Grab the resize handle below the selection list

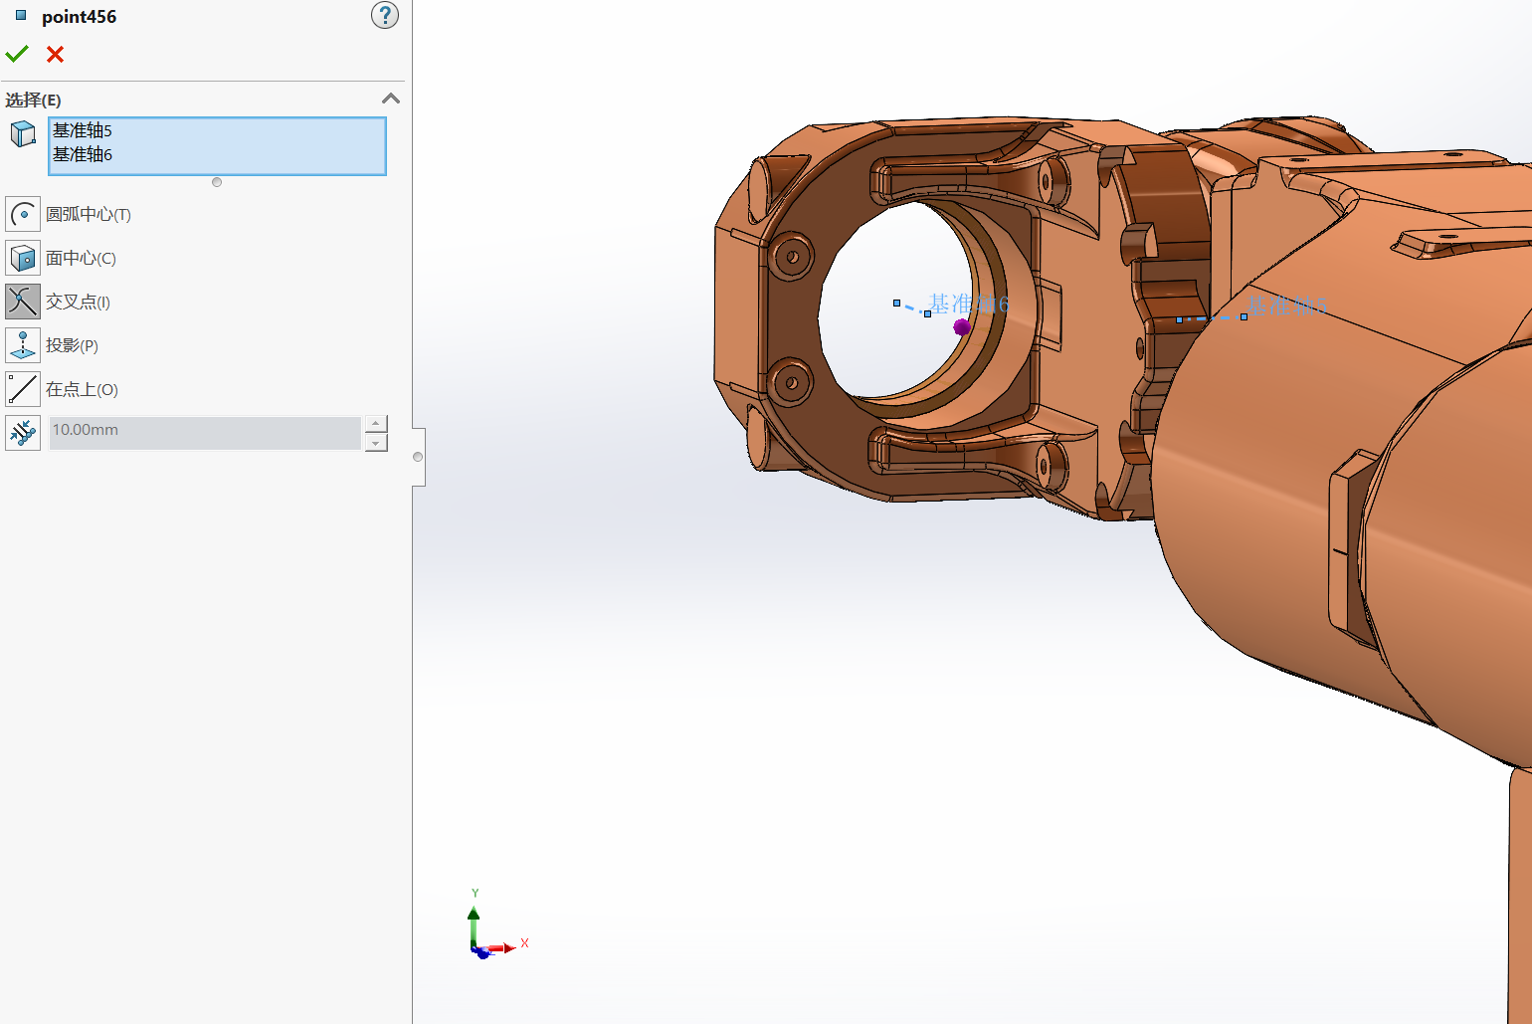pos(217,182)
